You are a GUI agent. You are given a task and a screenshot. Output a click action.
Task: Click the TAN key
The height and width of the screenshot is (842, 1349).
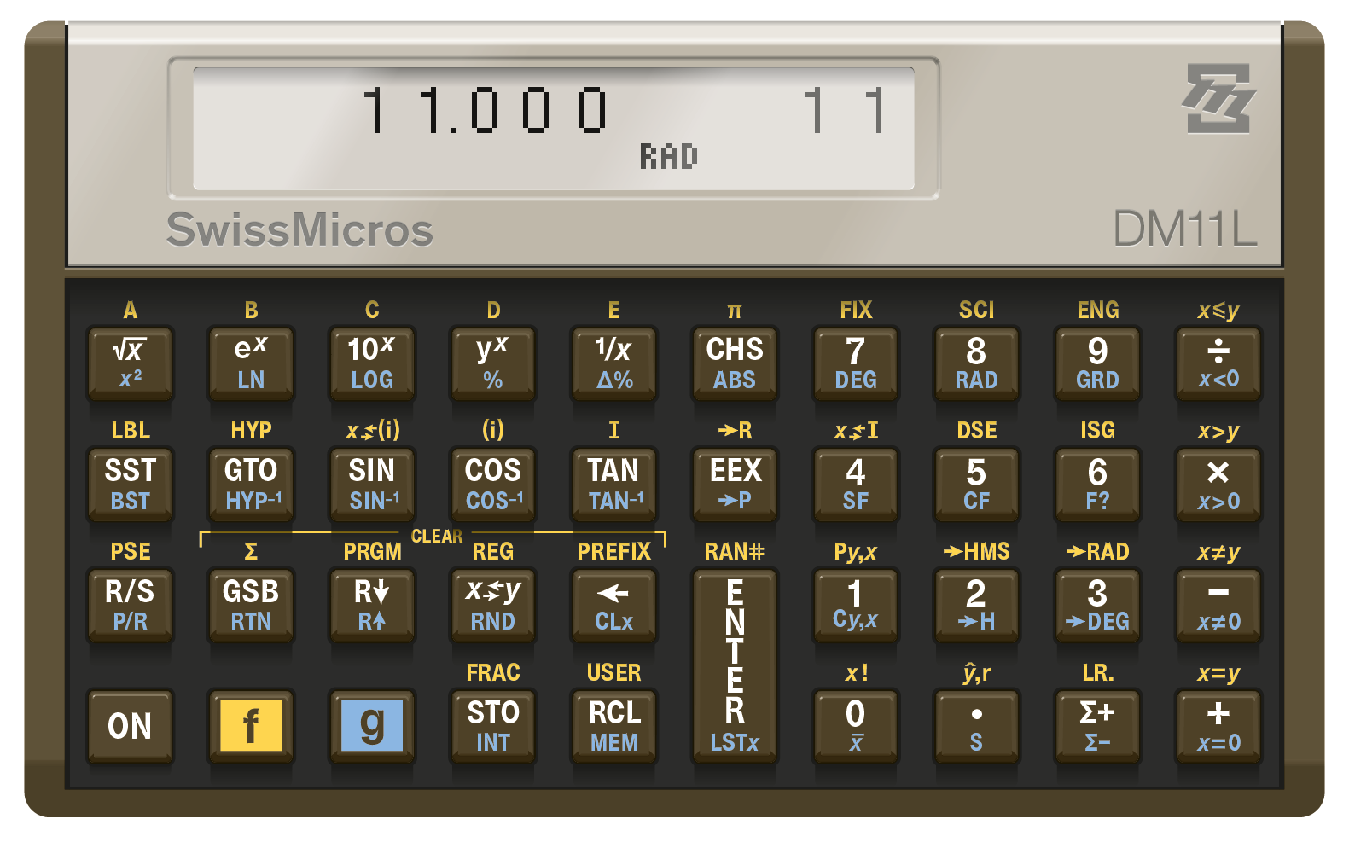(614, 485)
